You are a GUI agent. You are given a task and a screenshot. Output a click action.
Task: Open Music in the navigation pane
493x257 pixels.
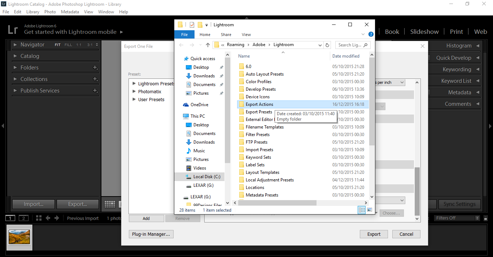tap(199, 151)
